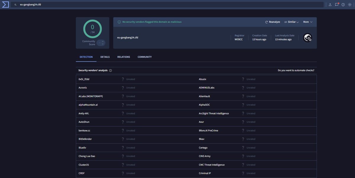Click the unrated question icon for Axur
This screenshot has width=355, height=178.
coord(243,122)
